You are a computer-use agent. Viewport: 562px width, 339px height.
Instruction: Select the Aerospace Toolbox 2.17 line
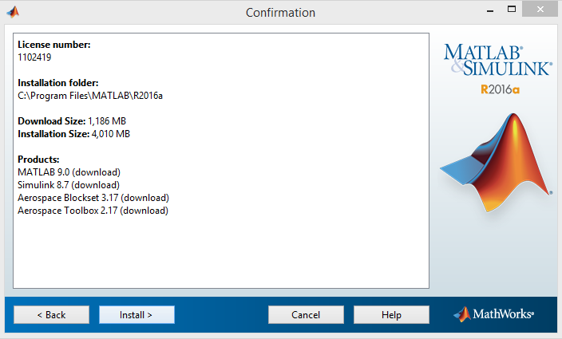click(x=93, y=211)
